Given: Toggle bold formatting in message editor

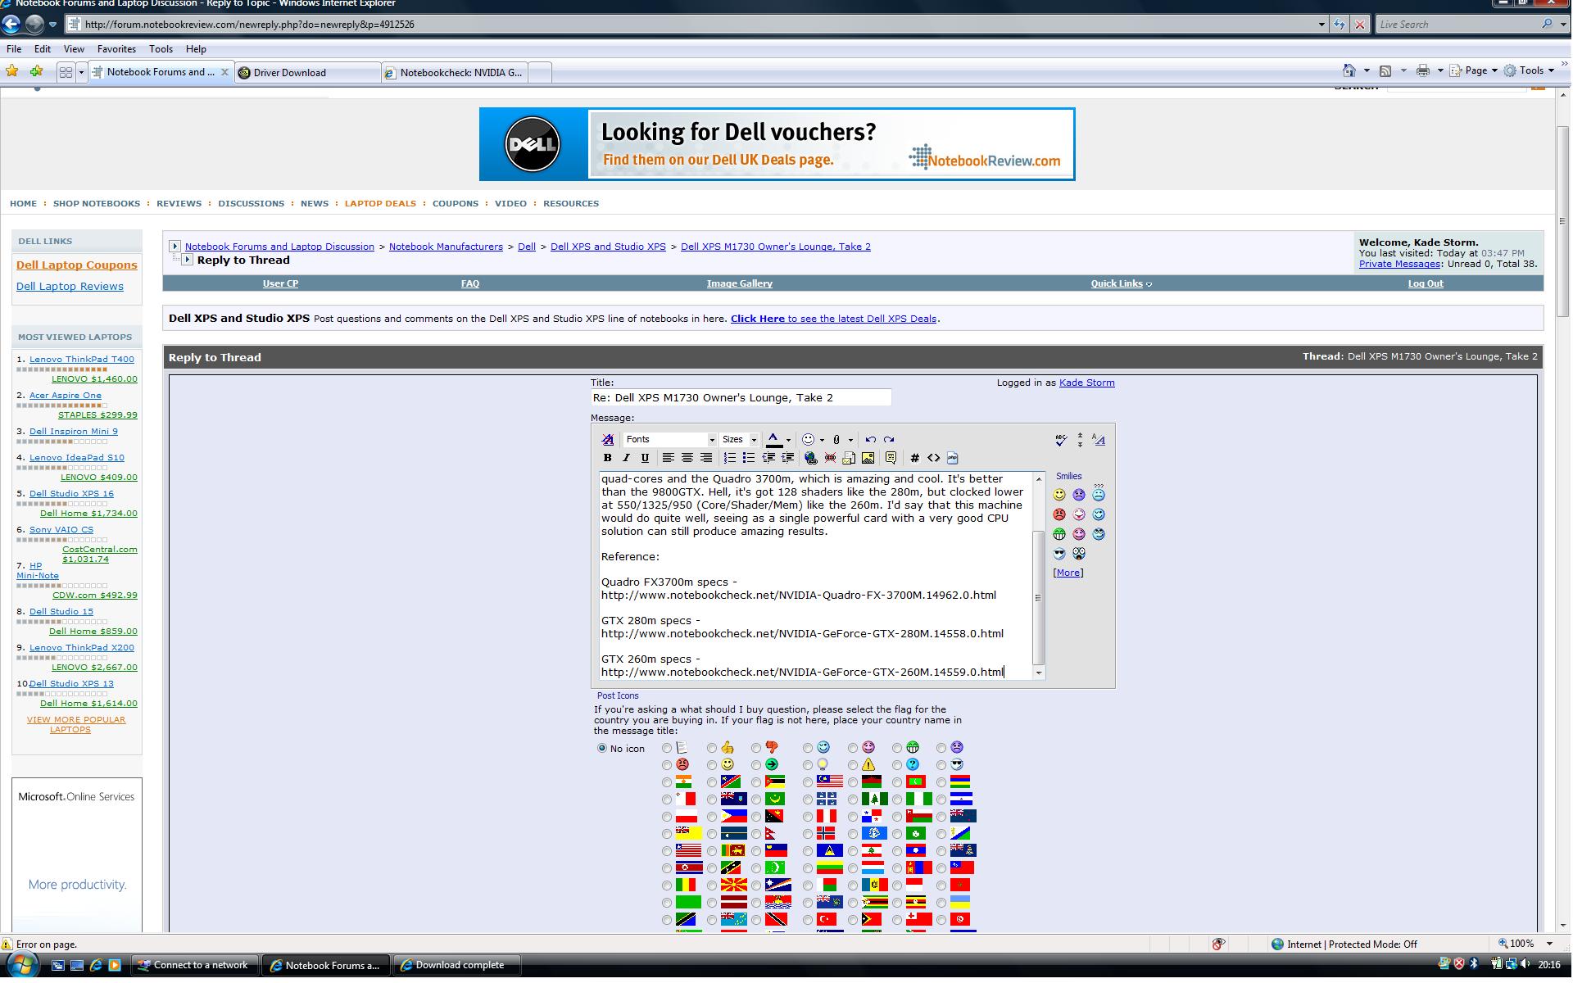Looking at the screenshot, I should (x=607, y=458).
